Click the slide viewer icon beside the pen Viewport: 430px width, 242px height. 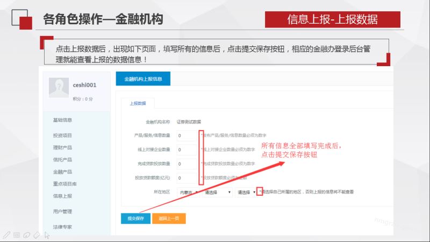[x=16, y=235]
